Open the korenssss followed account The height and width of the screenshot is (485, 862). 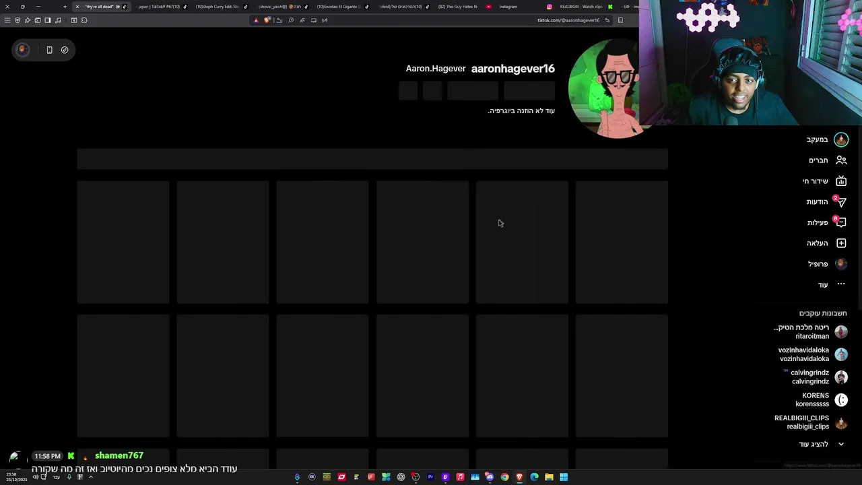pos(821,400)
